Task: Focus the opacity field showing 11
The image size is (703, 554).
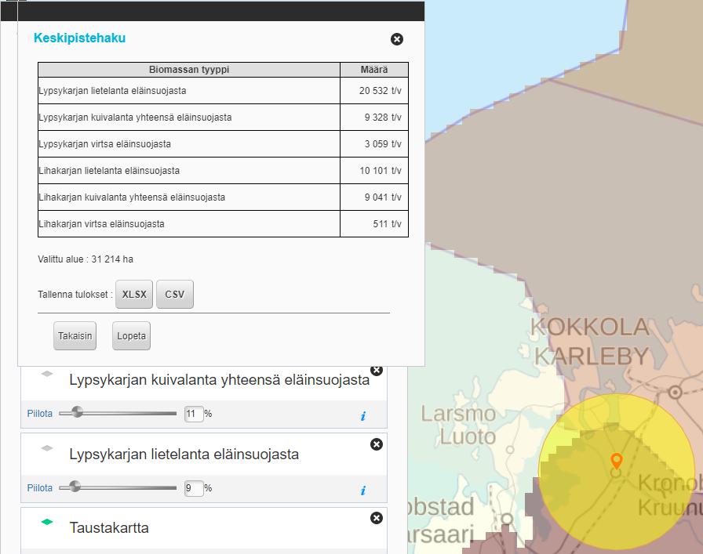Action: click(x=194, y=414)
